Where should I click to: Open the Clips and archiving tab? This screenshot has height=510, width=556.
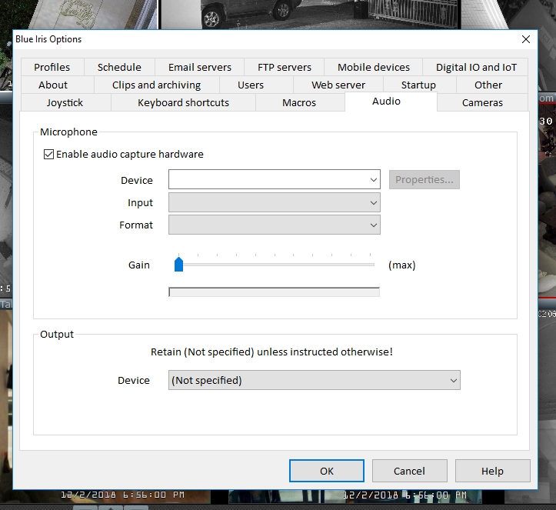(156, 85)
